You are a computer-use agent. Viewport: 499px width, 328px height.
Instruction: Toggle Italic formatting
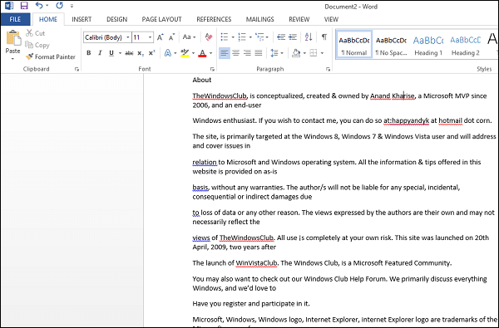tap(100, 53)
